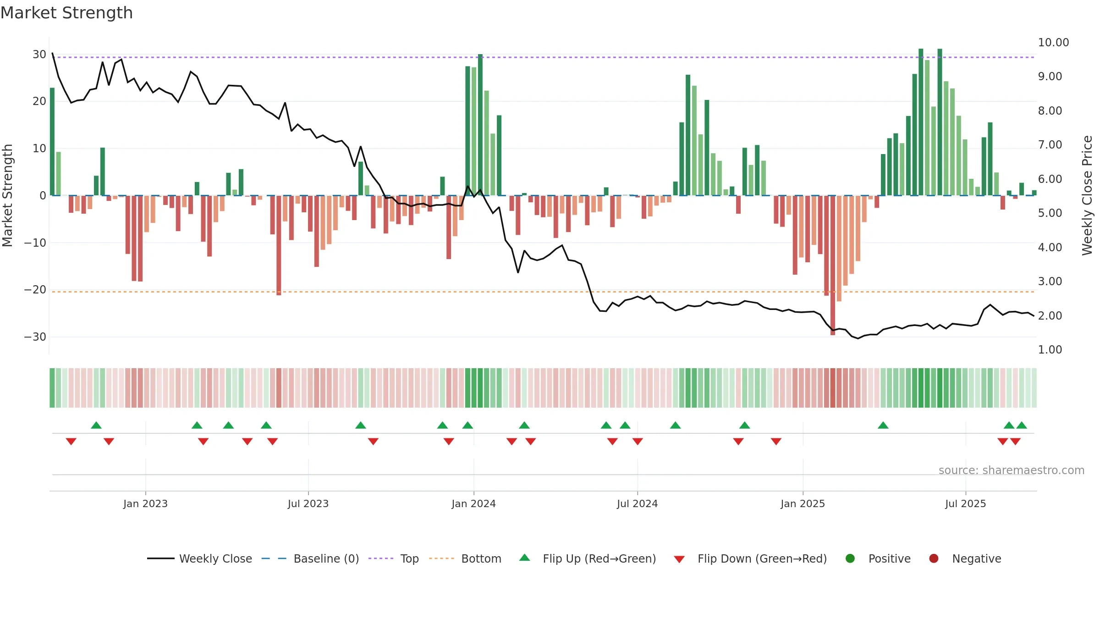This screenshot has height=619, width=1100.
Task: Click the 6.00 price axis tick
Action: pos(1050,179)
